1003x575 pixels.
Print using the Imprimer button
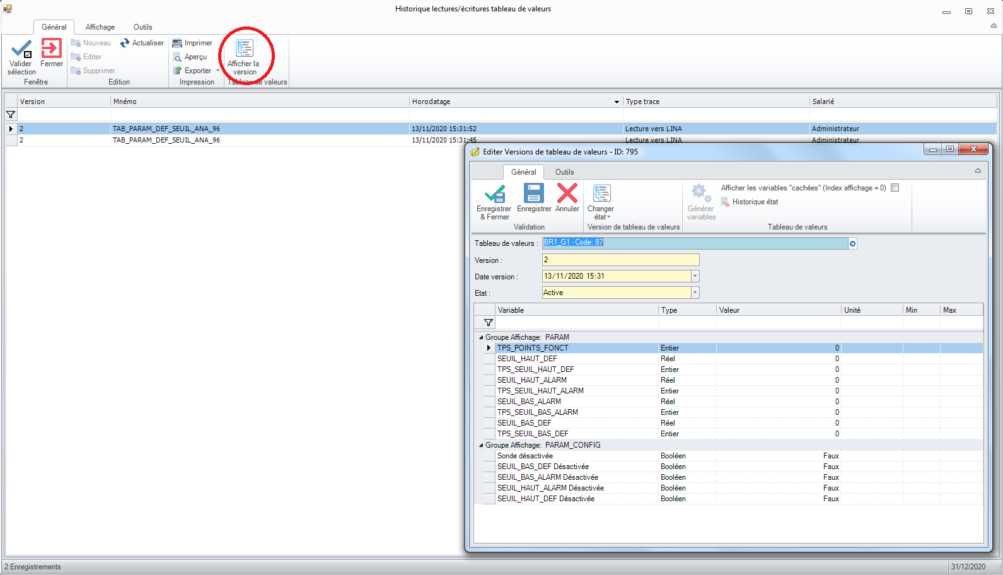(193, 43)
